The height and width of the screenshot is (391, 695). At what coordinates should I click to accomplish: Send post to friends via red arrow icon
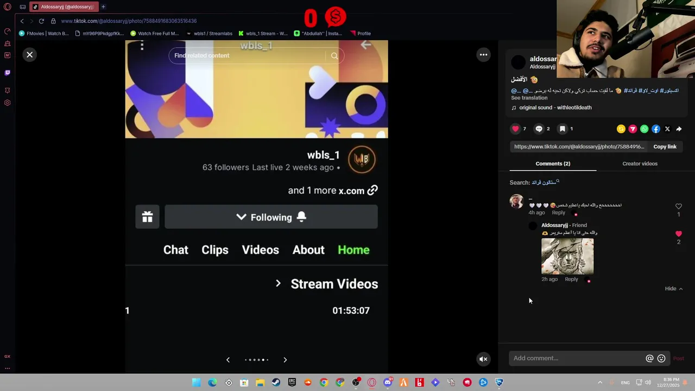click(x=633, y=129)
